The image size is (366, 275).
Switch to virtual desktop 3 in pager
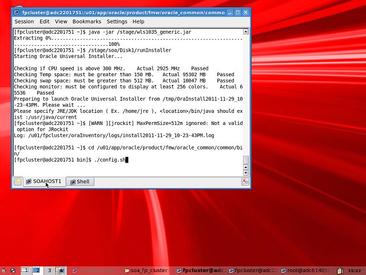click(x=50, y=270)
